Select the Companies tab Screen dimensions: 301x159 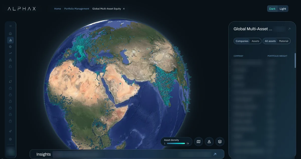click(242, 41)
